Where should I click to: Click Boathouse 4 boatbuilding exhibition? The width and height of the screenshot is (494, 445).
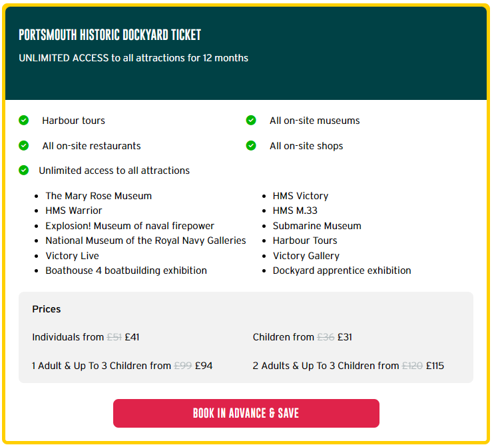[x=126, y=270]
